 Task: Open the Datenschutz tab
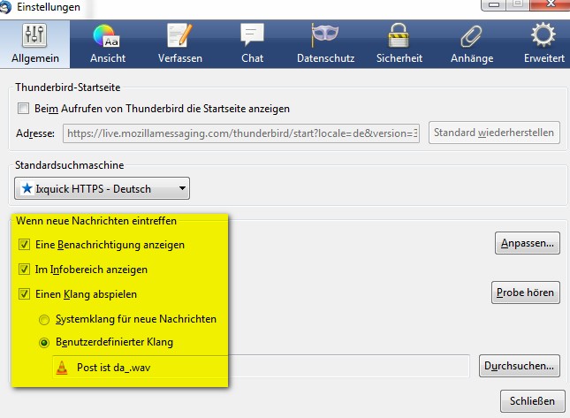(325, 44)
